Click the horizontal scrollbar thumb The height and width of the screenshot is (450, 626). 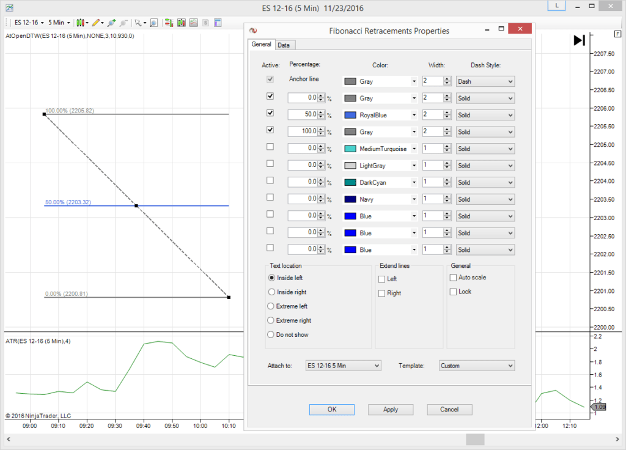[475, 439]
